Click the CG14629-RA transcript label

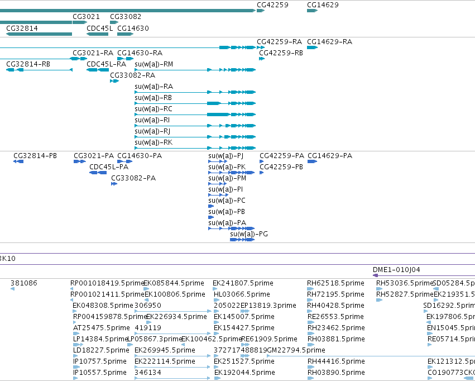click(x=329, y=42)
